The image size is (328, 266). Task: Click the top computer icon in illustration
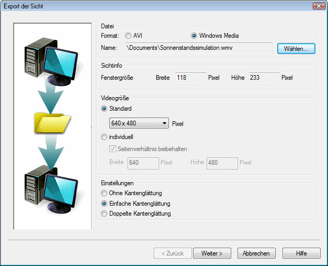tap(52, 62)
